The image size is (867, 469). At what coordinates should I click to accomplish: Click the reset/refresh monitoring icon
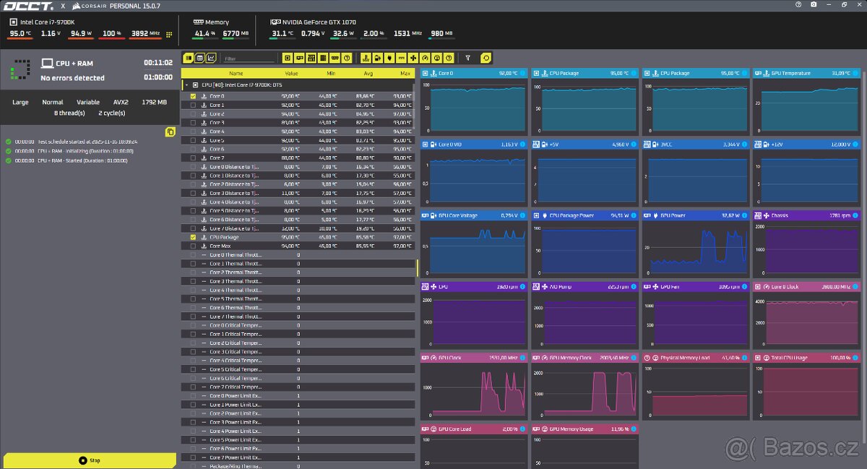tap(486, 58)
